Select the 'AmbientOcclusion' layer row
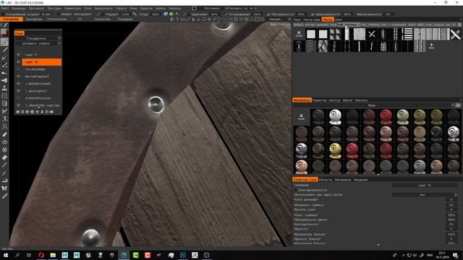 tap(42, 98)
